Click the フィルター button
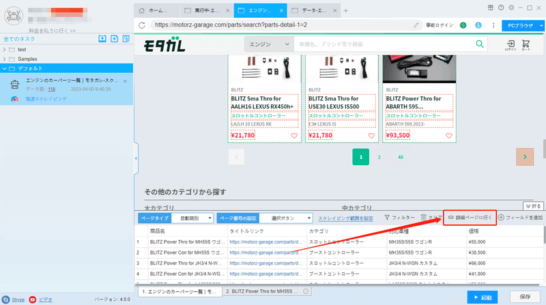 point(399,218)
